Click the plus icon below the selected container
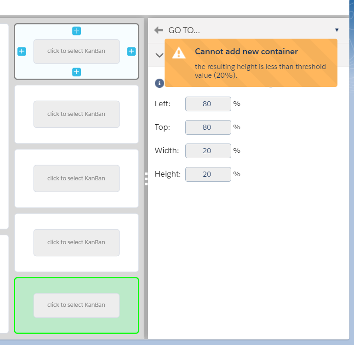The image size is (354, 345). click(x=76, y=72)
